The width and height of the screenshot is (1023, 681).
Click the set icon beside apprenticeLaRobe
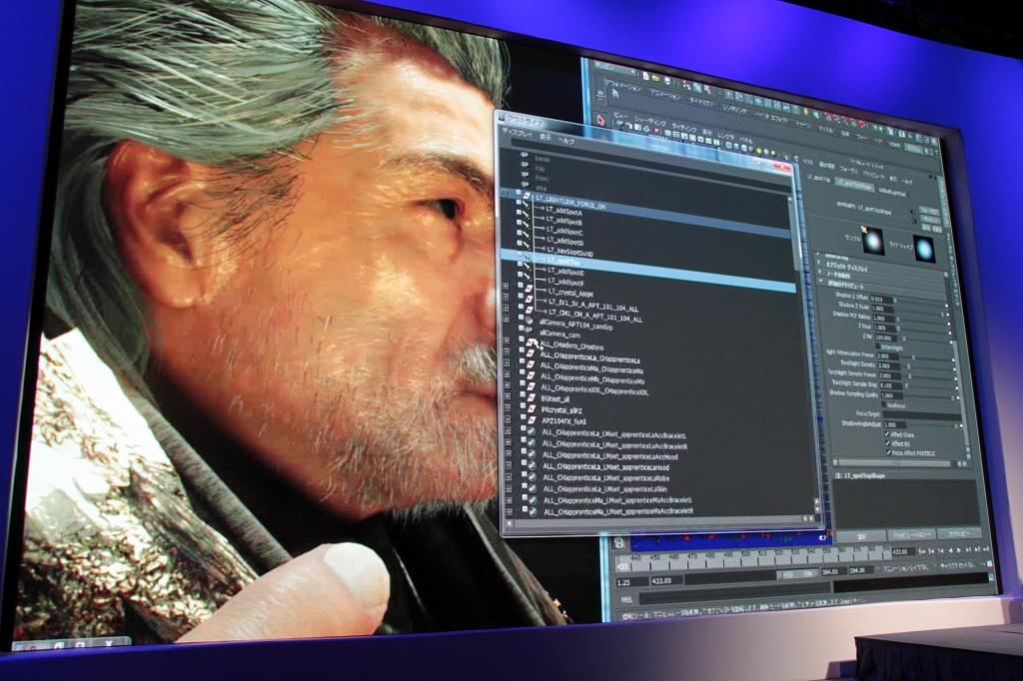click(x=533, y=477)
